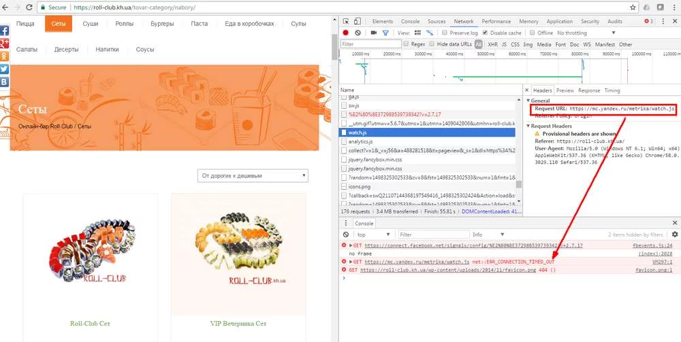Toggle network filter funnel icon
This screenshot has height=342, width=681.
pos(385,33)
